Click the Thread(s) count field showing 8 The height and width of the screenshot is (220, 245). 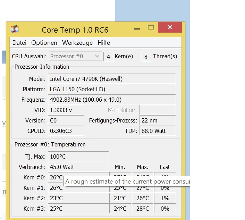tap(146, 57)
